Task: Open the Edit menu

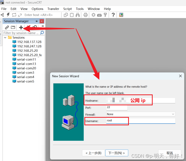Action: pos(13,9)
